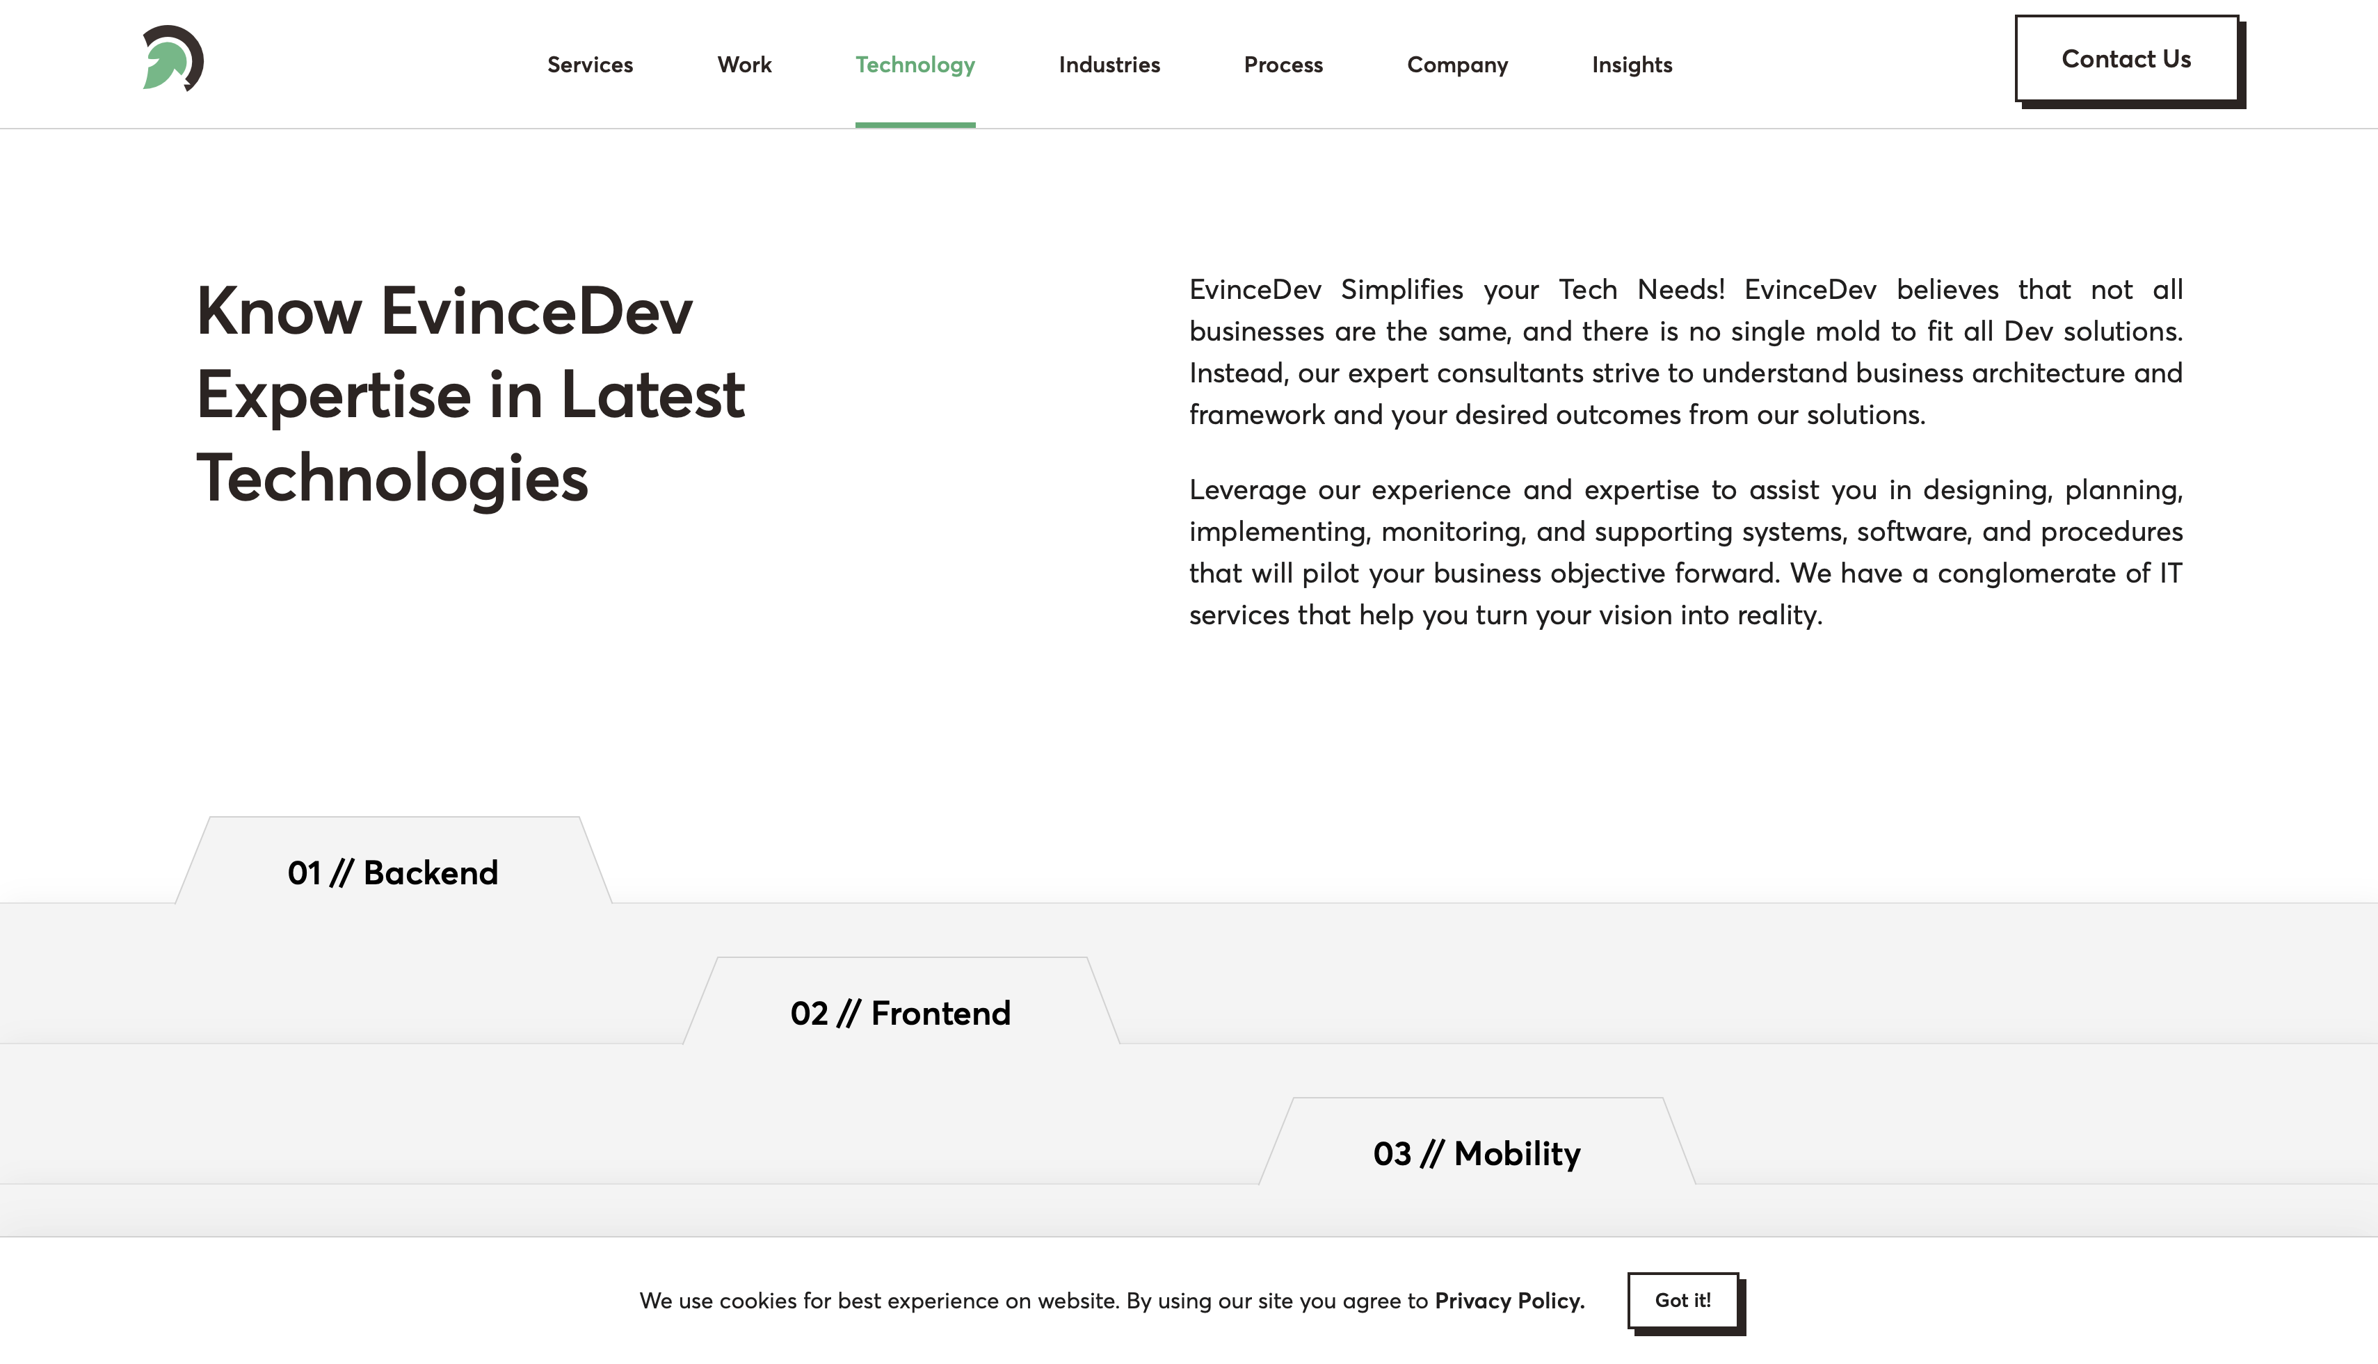
Task: Open the Industries menu
Action: (x=1109, y=65)
